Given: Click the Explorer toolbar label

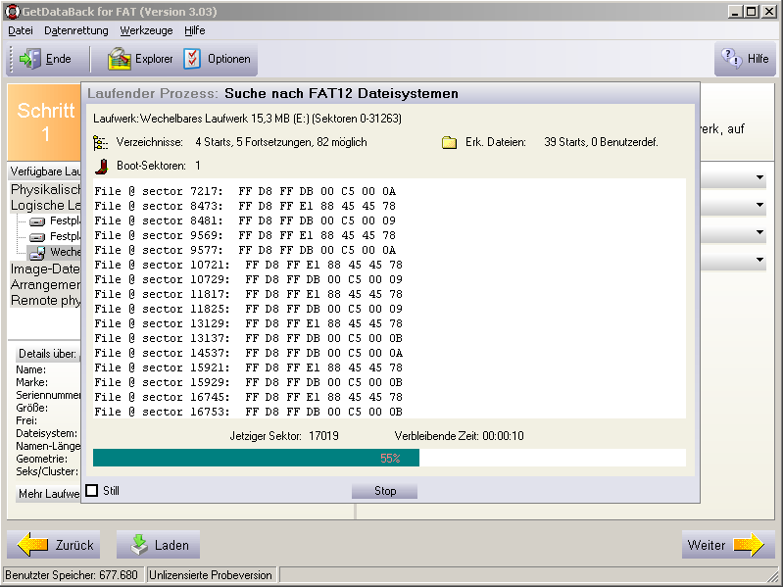Looking at the screenshot, I should [x=154, y=59].
